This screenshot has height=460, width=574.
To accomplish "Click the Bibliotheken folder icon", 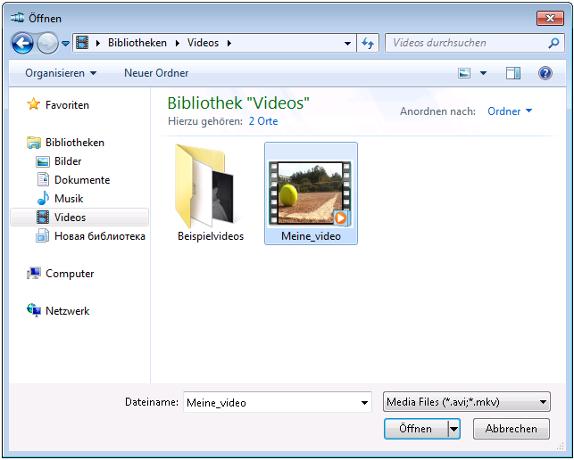I will point(34,143).
